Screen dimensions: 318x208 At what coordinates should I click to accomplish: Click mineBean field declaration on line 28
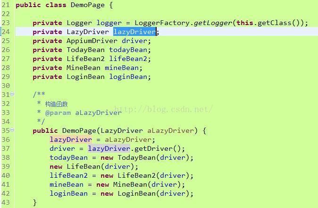click(122, 68)
